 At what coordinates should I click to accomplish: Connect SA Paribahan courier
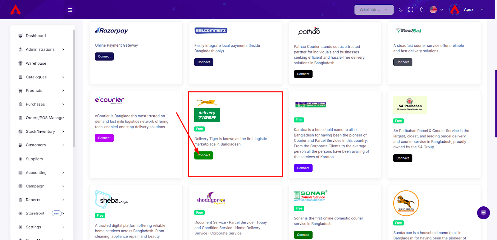pos(403,158)
